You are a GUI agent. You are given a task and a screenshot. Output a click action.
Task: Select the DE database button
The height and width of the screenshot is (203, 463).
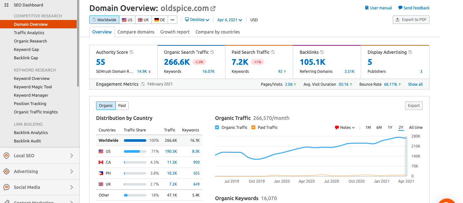pos(160,20)
